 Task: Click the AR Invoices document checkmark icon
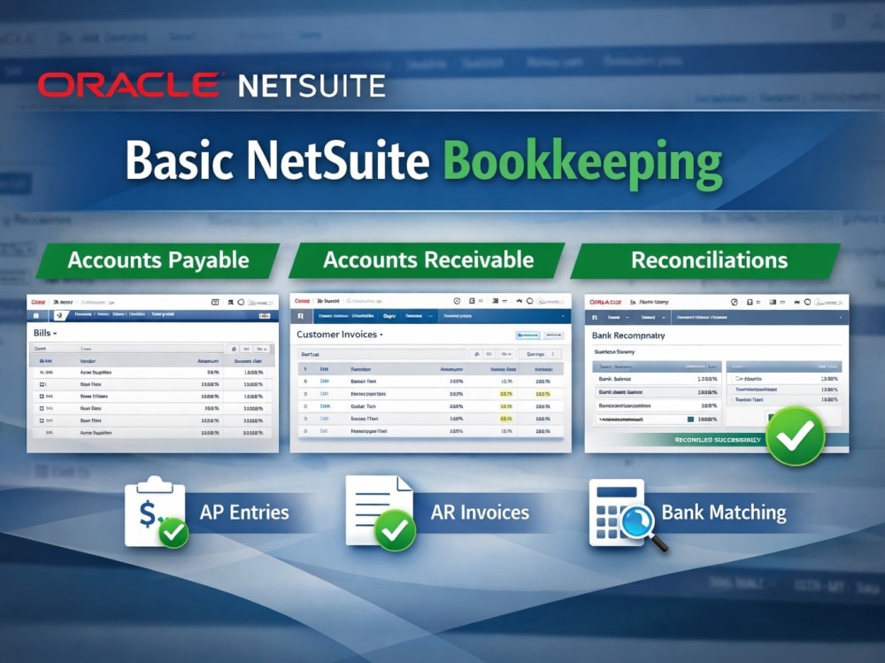point(381,513)
